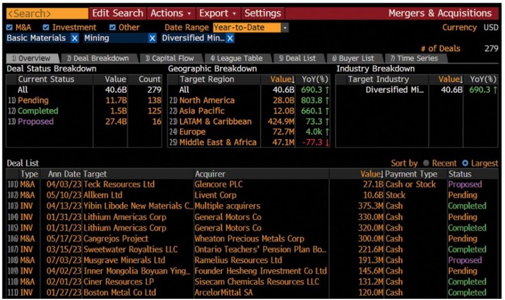Uncheck the M&A checkbox

point(9,27)
